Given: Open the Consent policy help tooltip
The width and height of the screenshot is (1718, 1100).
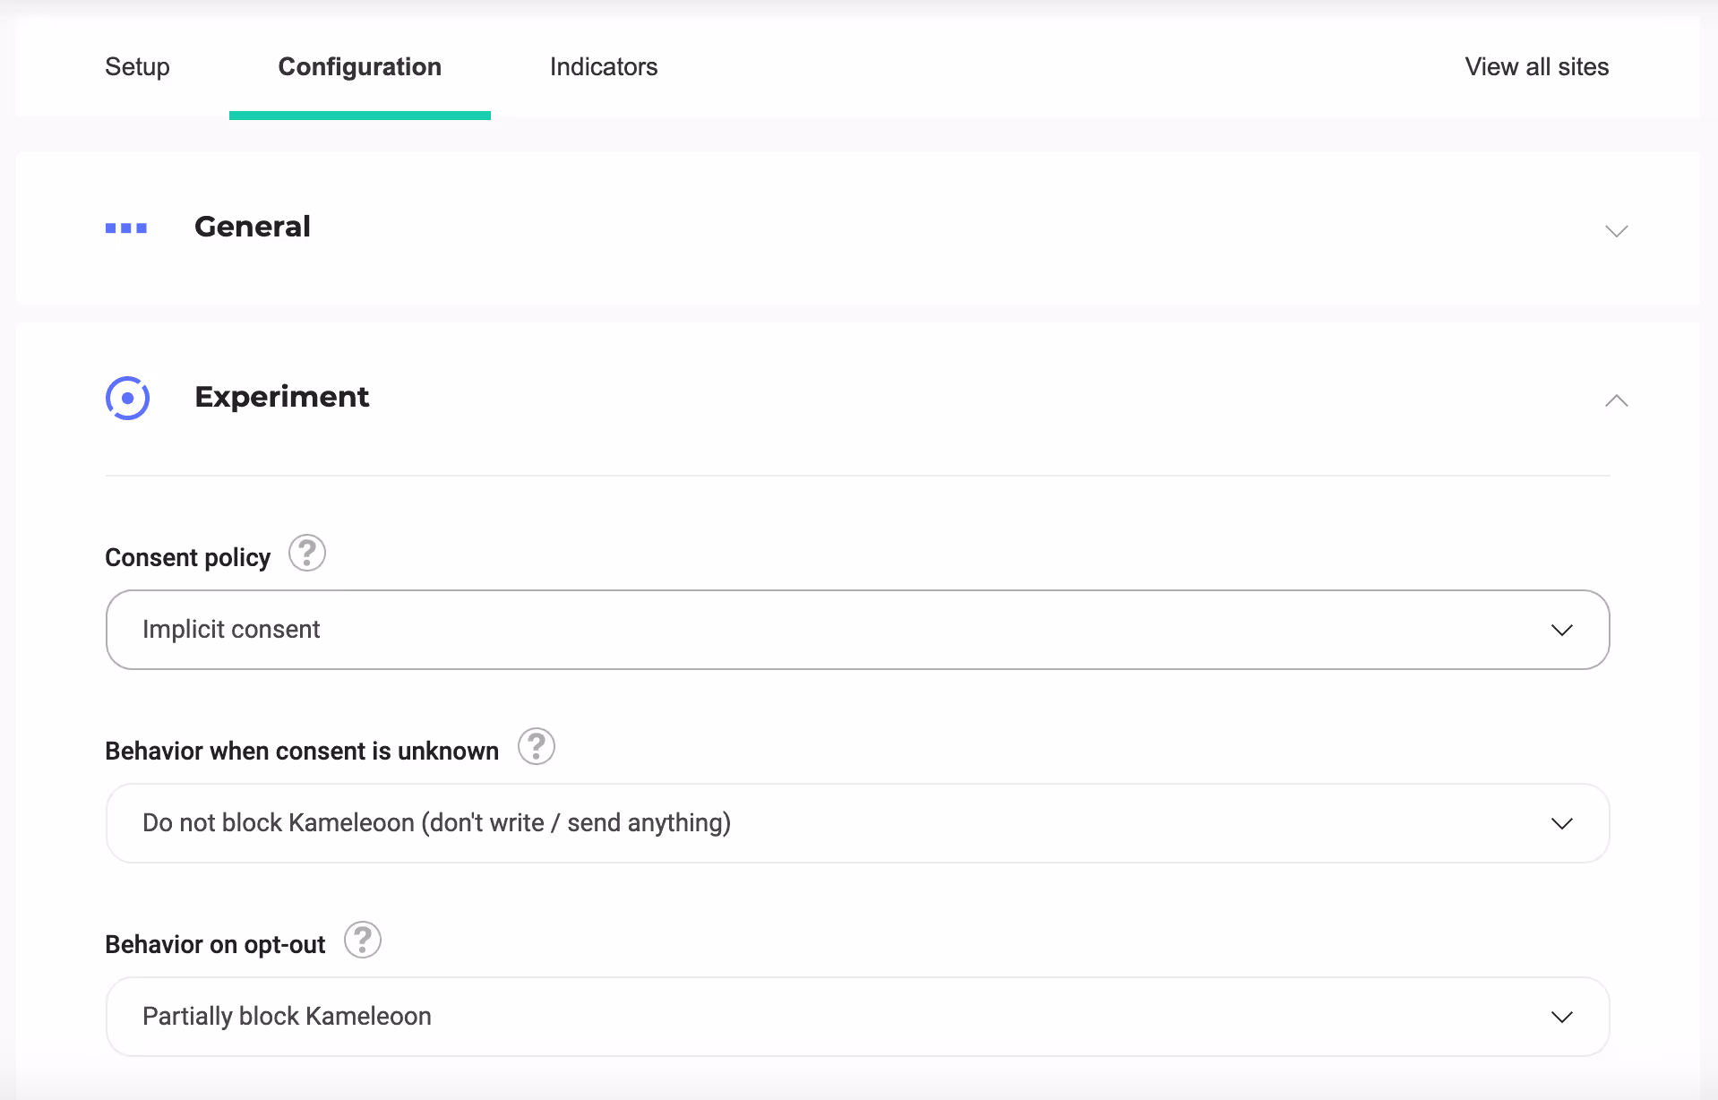Looking at the screenshot, I should click(x=305, y=554).
